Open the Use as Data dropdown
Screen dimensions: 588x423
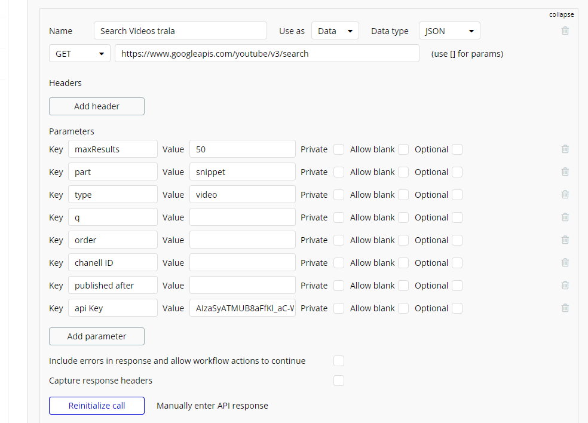[335, 31]
